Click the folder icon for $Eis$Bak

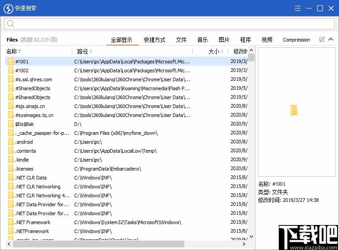point(11,124)
